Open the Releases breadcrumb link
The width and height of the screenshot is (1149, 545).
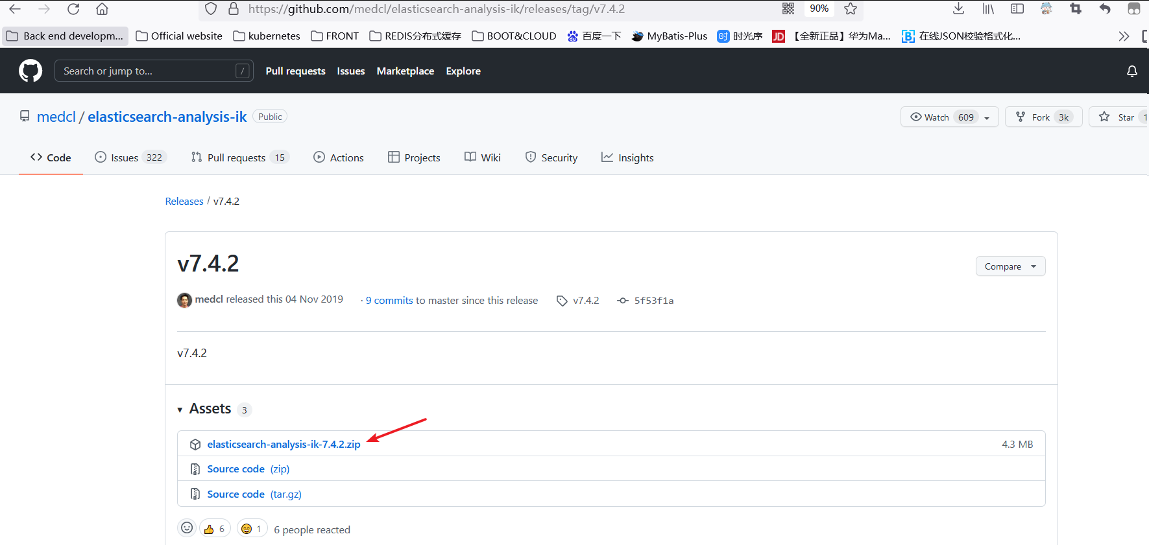pyautogui.click(x=184, y=202)
